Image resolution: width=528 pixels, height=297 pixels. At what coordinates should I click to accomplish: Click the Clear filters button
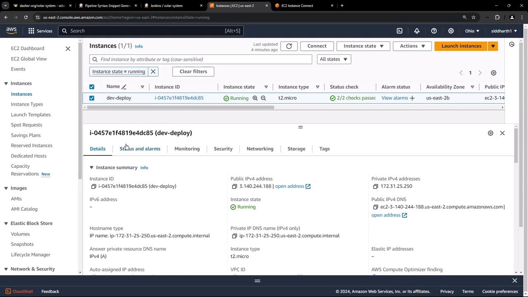coord(193,71)
